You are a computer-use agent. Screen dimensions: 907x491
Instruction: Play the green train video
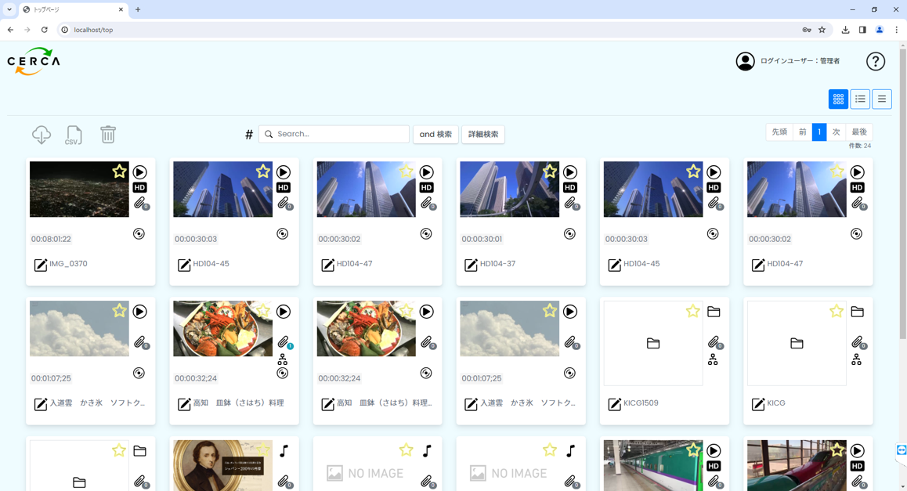[x=714, y=450]
